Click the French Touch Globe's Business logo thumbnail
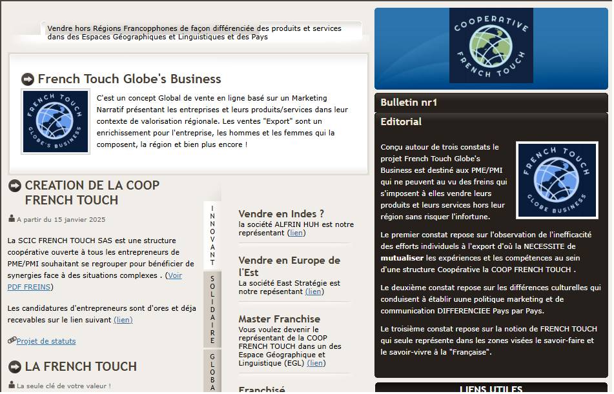This screenshot has width=614, height=394. click(56, 122)
